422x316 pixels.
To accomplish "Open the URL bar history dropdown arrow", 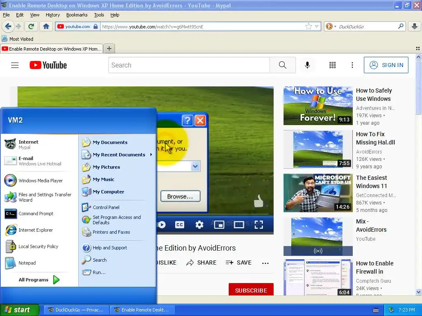I will [317, 26].
